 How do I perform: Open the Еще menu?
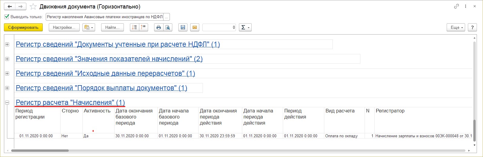(x=456, y=27)
